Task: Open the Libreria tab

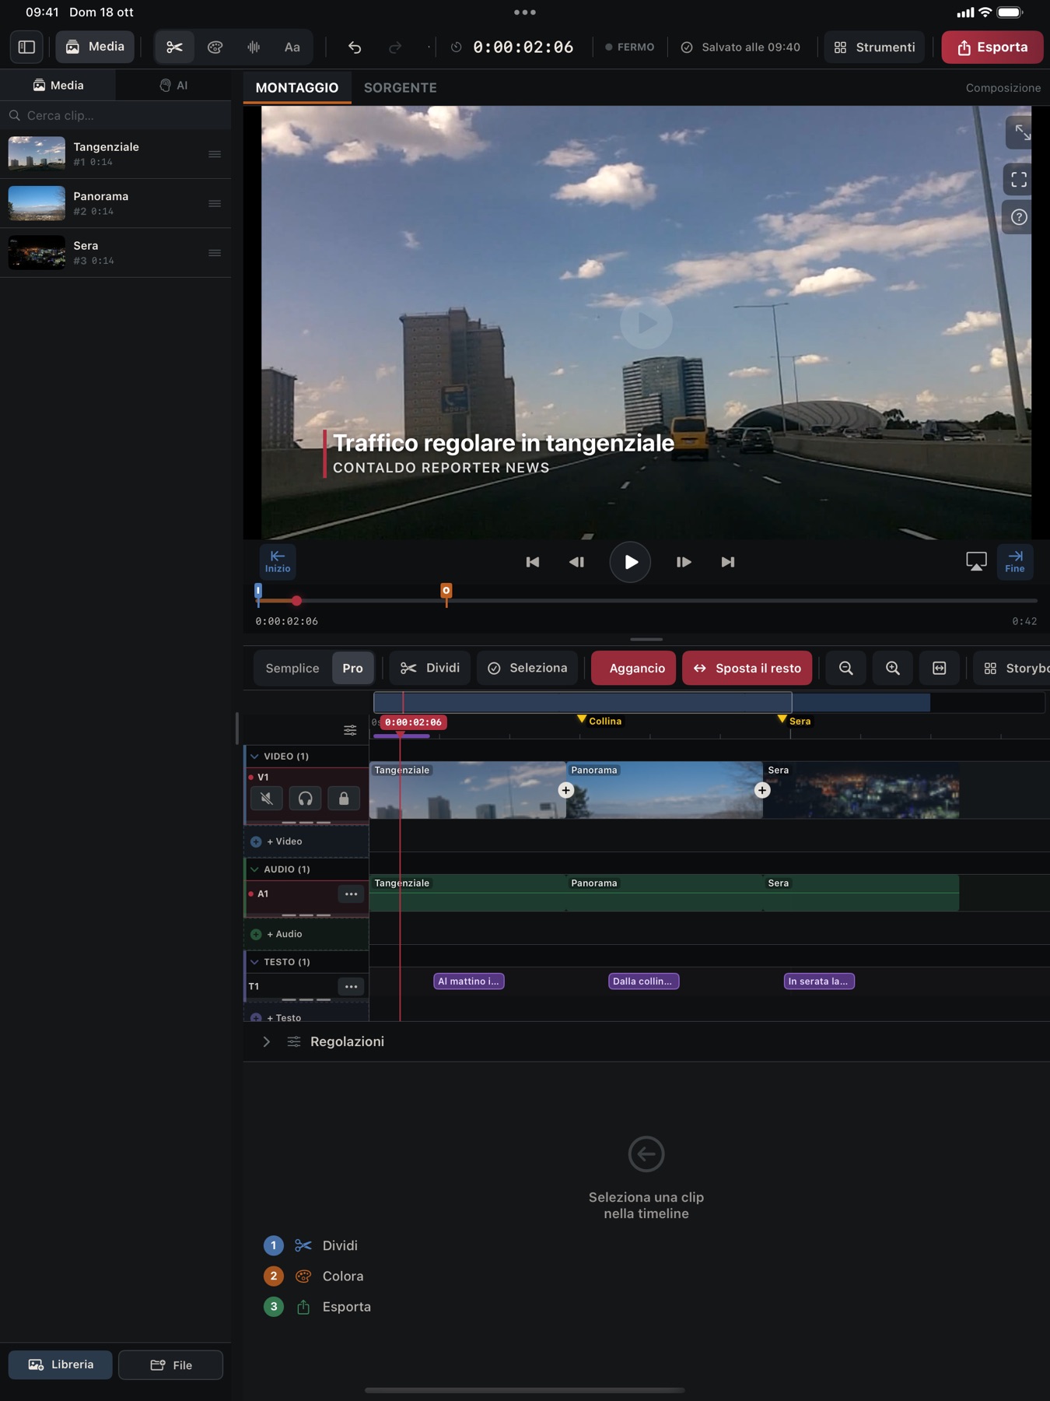Action: (61, 1364)
